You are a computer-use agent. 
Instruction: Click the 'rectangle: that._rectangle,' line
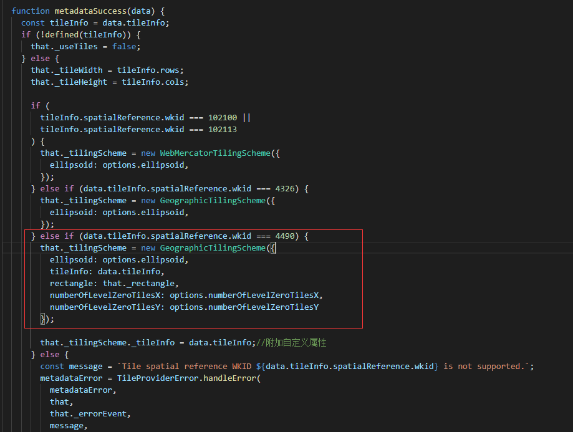click(x=114, y=283)
